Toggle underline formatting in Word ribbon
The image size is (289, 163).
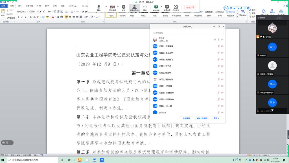(25, 17)
